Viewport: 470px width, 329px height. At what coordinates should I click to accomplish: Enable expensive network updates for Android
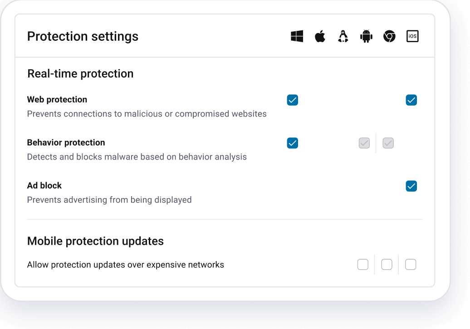point(363,264)
